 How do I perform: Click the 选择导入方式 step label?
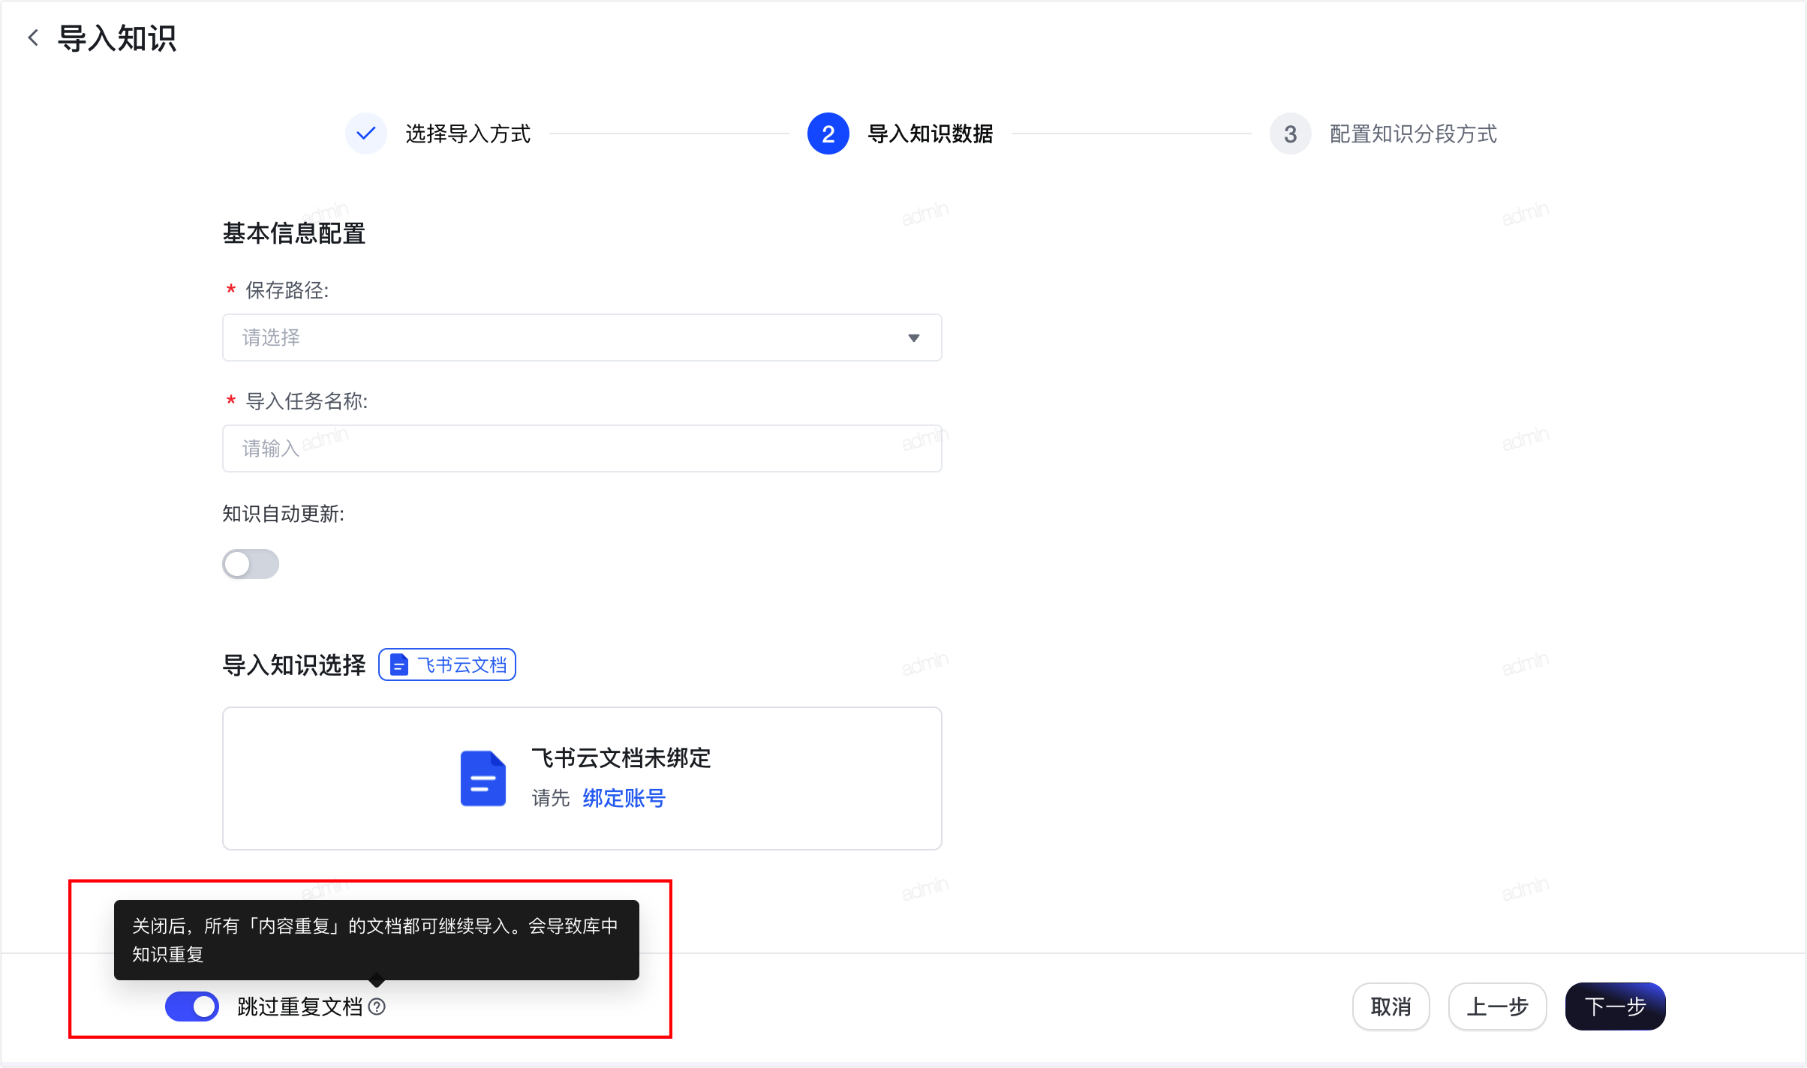point(468,133)
